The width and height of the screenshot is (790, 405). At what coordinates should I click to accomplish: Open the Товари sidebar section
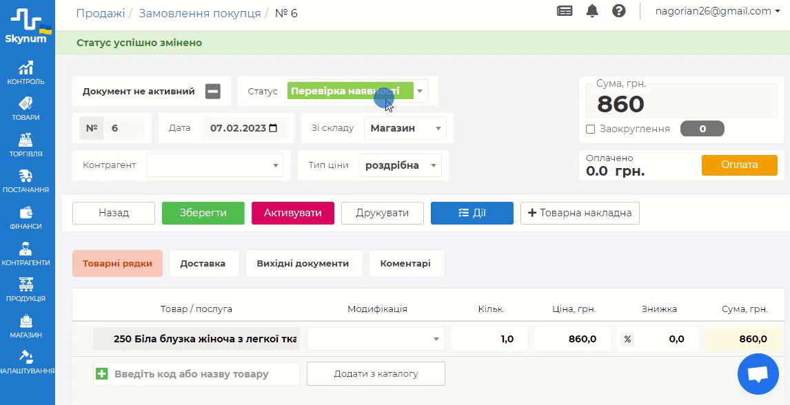coord(26,110)
